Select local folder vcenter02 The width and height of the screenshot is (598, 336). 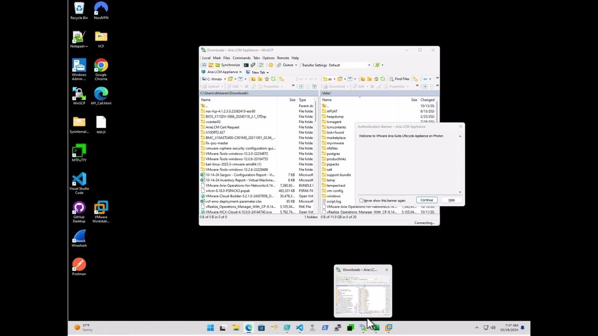(x=213, y=122)
